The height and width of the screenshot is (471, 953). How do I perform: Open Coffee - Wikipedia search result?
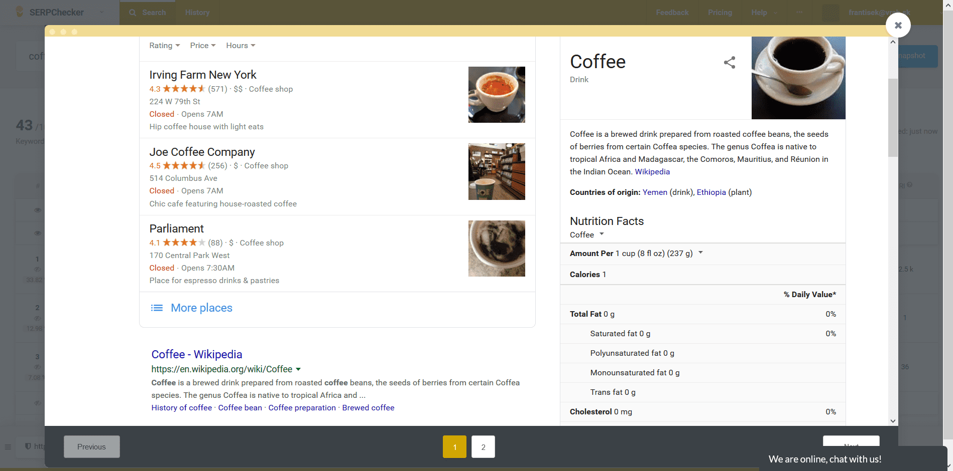click(197, 354)
